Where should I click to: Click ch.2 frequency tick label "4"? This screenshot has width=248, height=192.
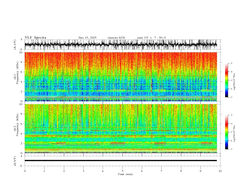click(x=22, y=134)
